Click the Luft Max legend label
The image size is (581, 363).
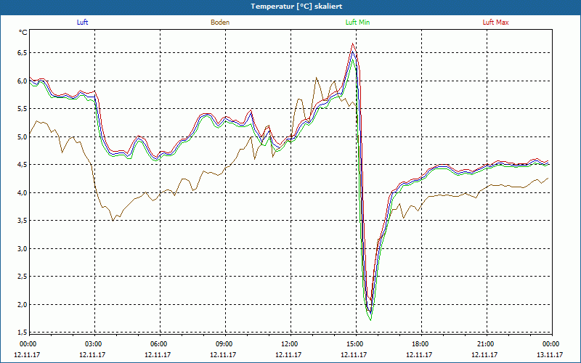click(495, 23)
